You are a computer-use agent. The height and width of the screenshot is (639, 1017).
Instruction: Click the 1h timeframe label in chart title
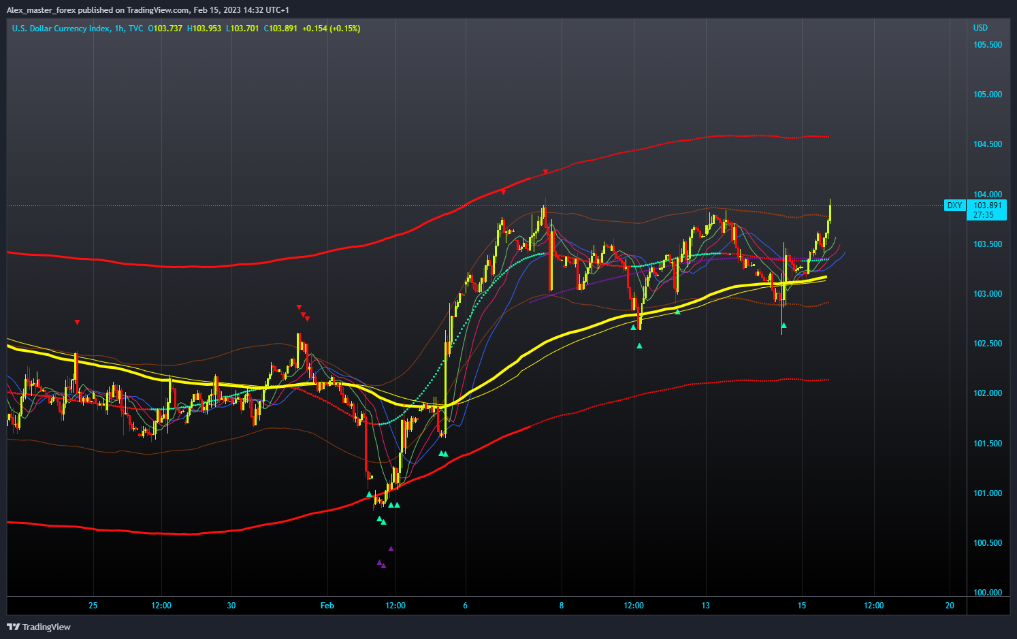120,29
